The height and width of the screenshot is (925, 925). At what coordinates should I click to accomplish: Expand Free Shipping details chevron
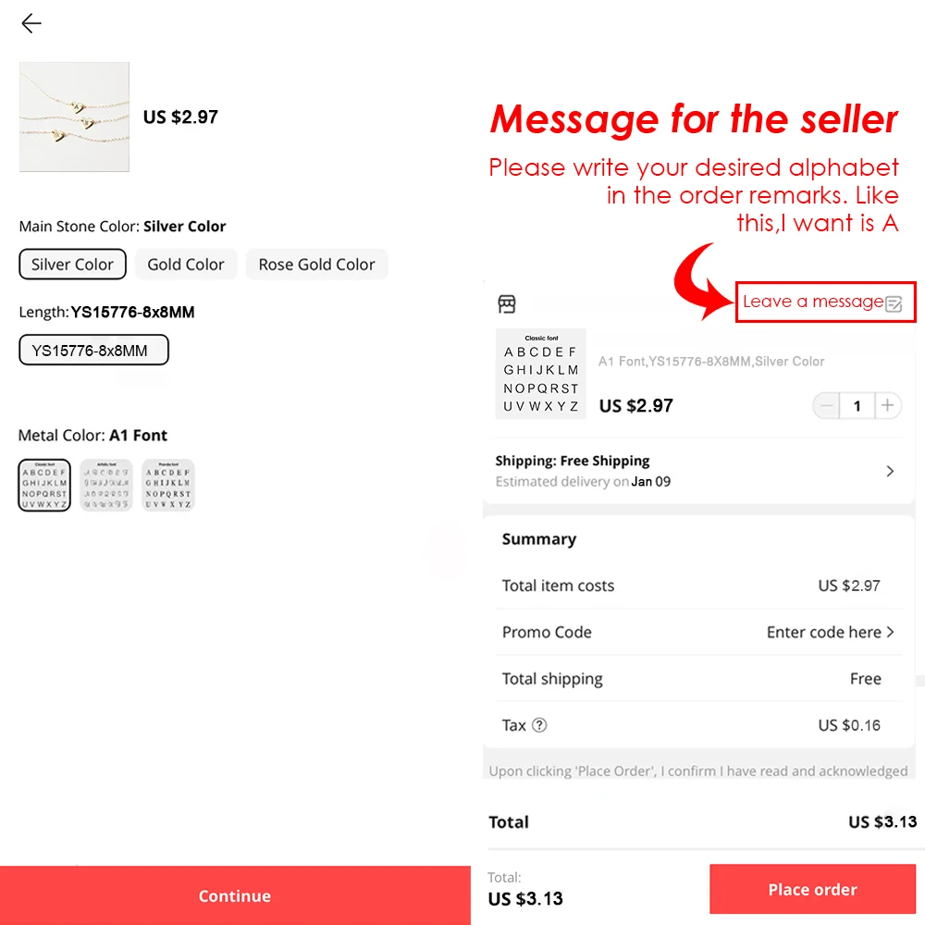(x=890, y=471)
